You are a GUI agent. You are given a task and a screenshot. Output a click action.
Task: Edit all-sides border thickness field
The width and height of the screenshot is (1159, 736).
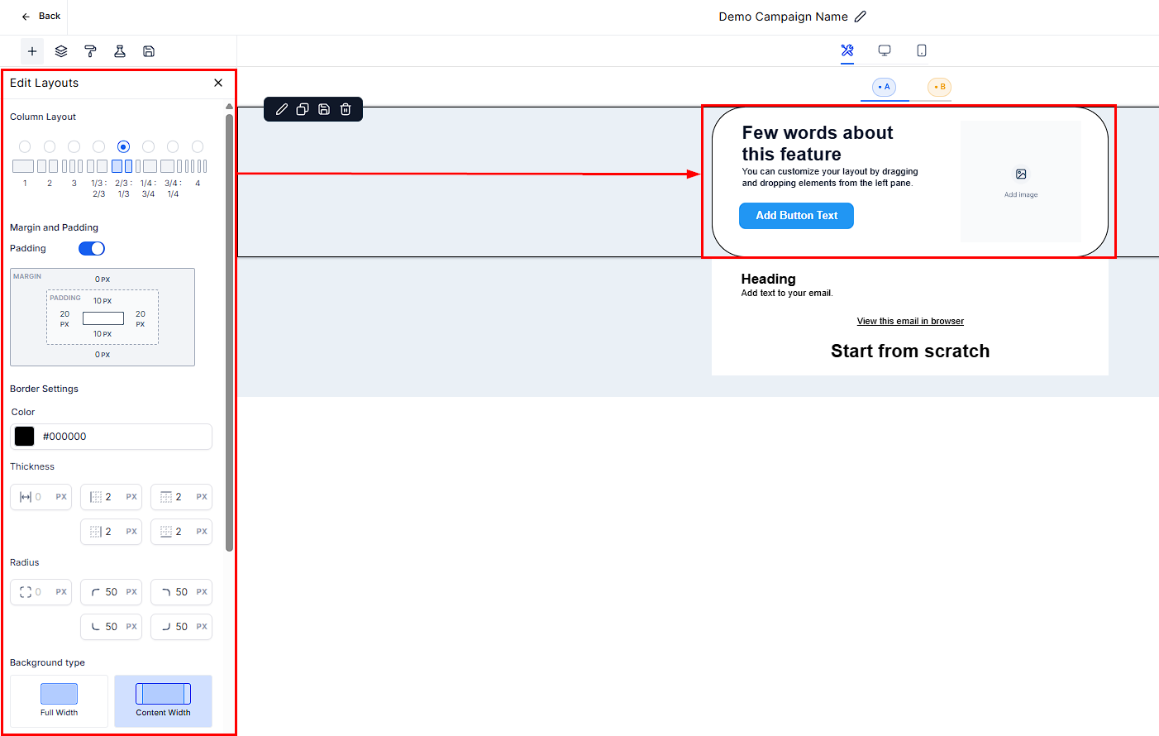pos(41,497)
